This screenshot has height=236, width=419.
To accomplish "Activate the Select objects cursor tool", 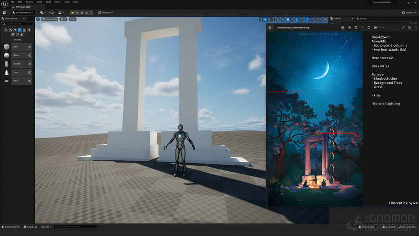I will (261, 19).
